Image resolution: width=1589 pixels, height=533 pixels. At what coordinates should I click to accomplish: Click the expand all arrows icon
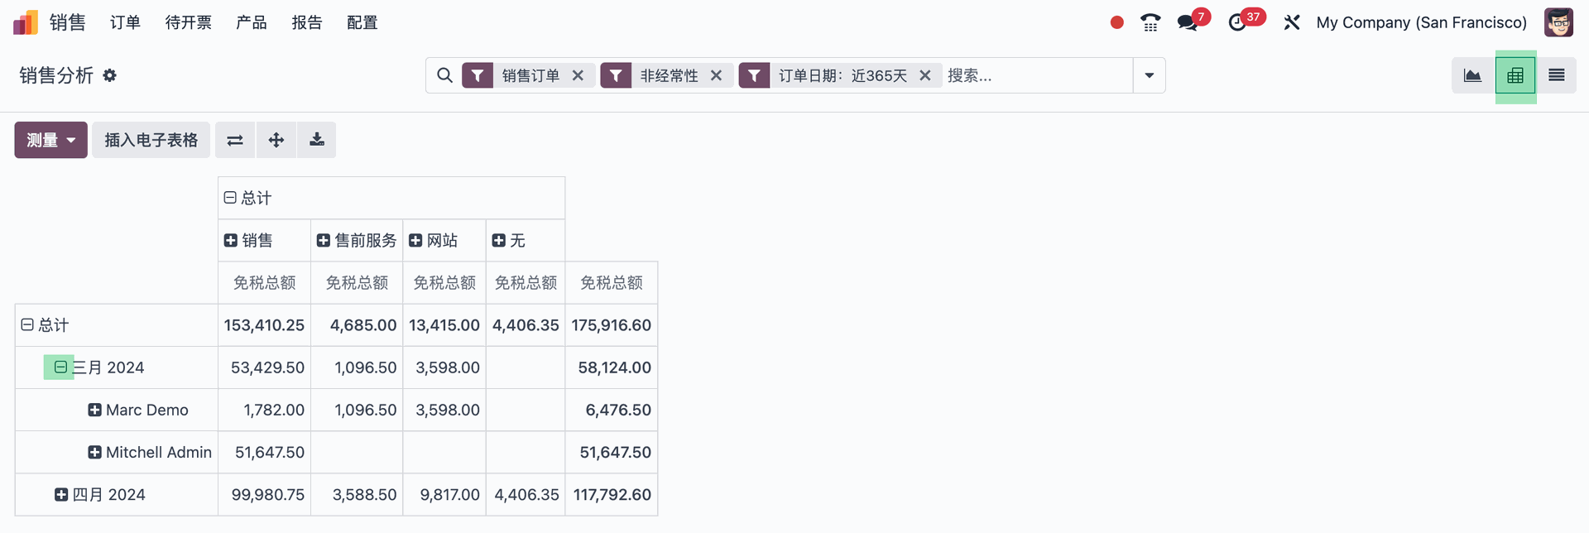276,140
